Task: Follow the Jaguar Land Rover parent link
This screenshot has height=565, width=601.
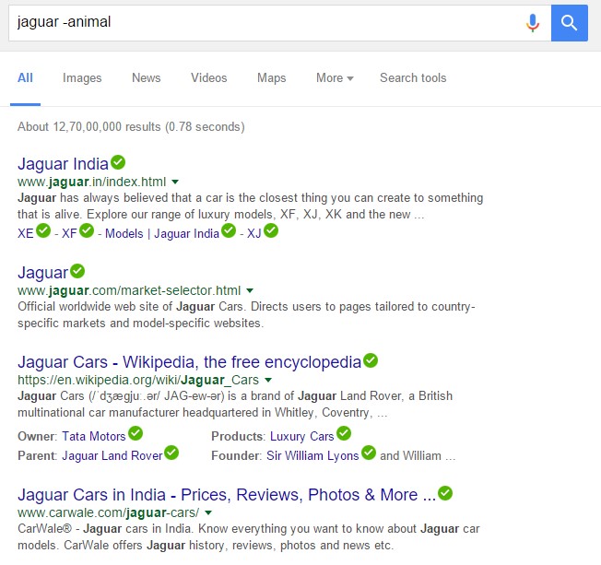Action: [x=112, y=455]
